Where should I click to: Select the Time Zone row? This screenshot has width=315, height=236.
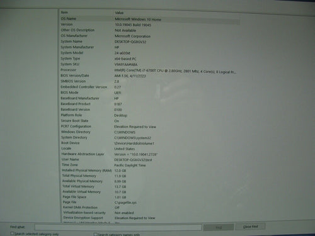tap(149, 166)
